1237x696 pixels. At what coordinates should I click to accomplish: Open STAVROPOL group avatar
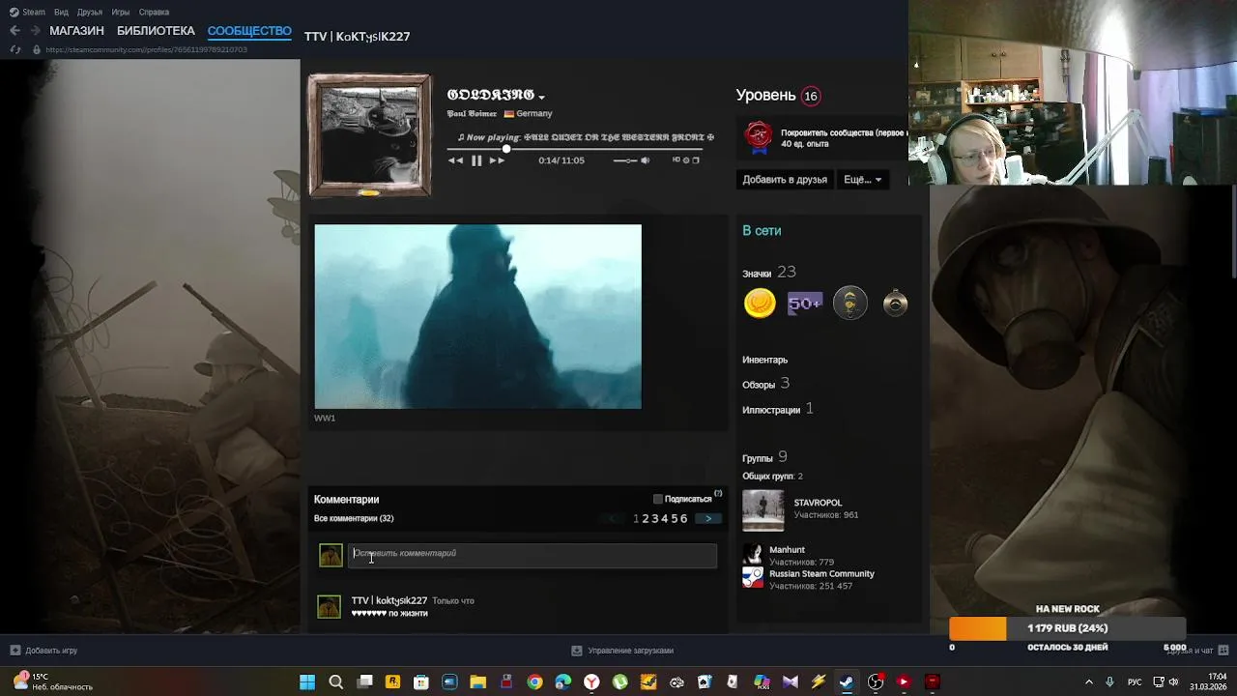coord(763,510)
